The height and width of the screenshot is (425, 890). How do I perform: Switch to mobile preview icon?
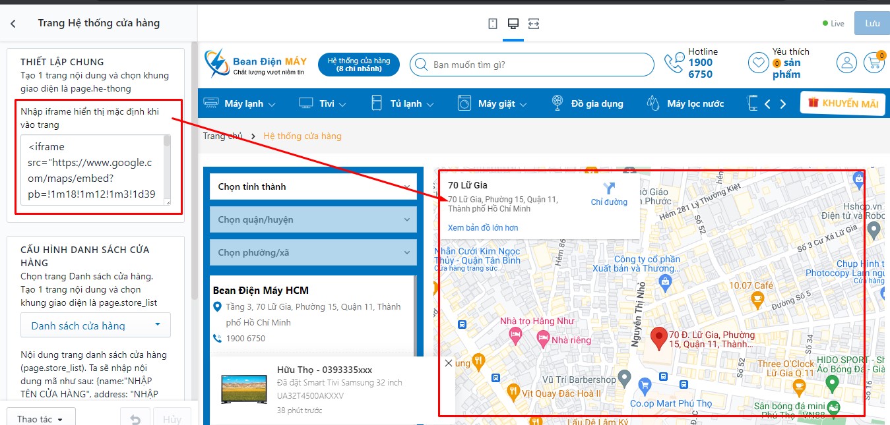pos(492,24)
